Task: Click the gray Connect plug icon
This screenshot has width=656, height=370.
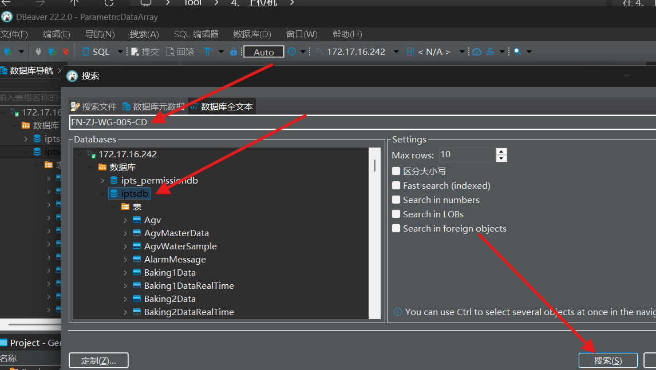Action: (x=38, y=51)
